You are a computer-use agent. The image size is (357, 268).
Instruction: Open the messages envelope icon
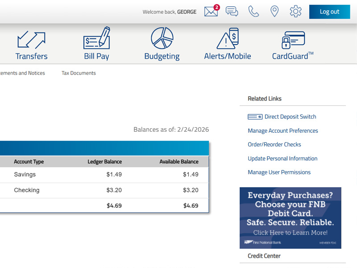(x=211, y=12)
